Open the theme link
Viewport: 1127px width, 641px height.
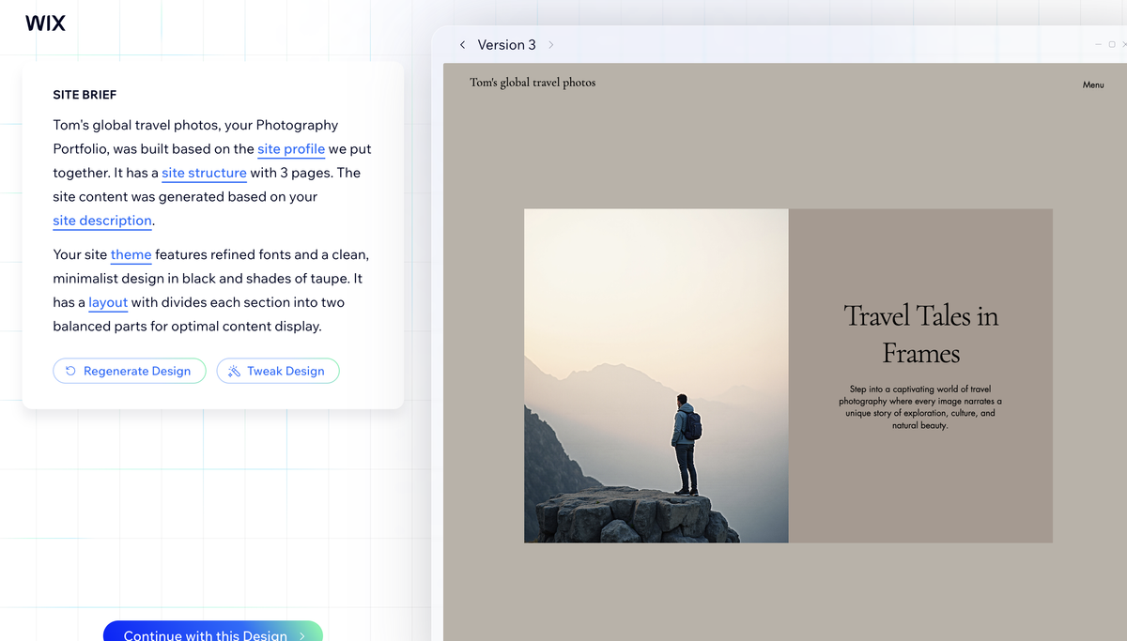[x=131, y=254]
